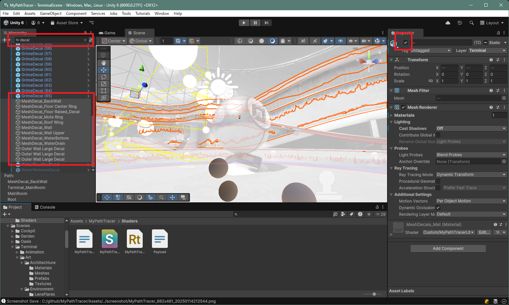
Task: Select the Move tool in the Scene toolbar
Action: point(103,70)
